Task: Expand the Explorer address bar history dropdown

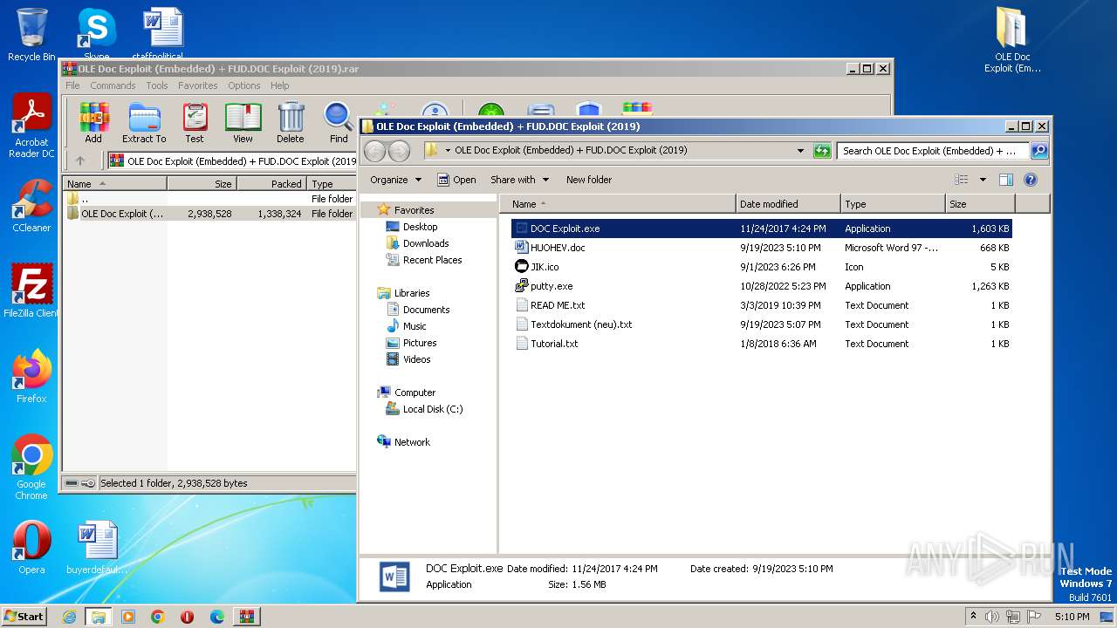Action: pyautogui.click(x=800, y=150)
